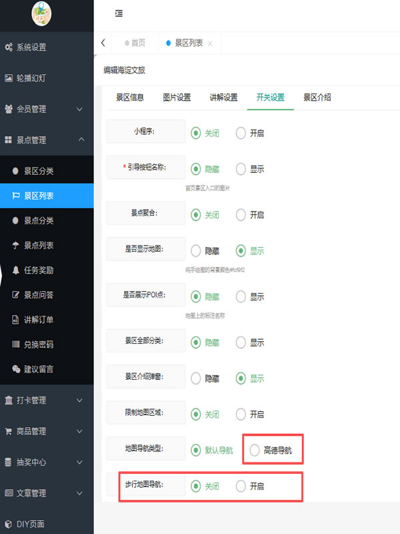This screenshot has height=534, width=400.
Task: Click the 景点管理 grid icon
Action: pyautogui.click(x=9, y=140)
